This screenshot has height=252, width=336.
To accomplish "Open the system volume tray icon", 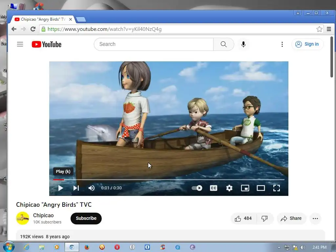I will (x=303, y=247).
